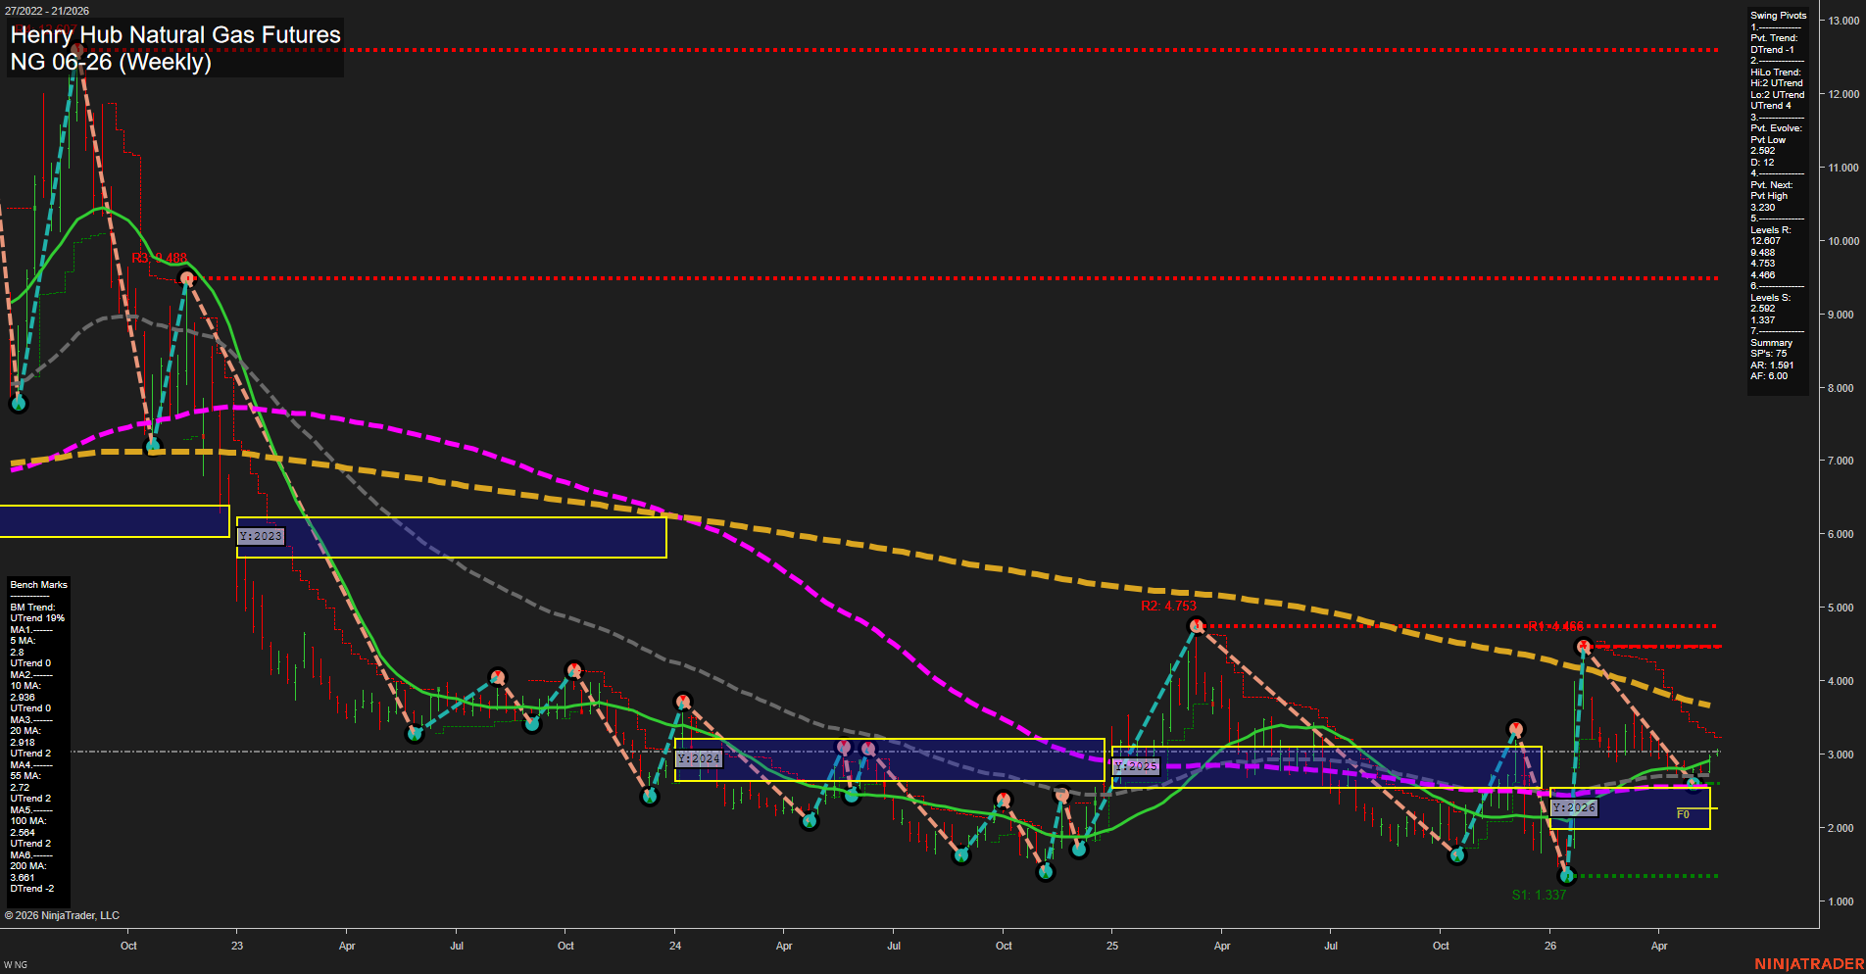Screen dimensions: 1866x974
Task: Click the 27/2022 - 21/2026 date range text
Action: (x=46, y=11)
